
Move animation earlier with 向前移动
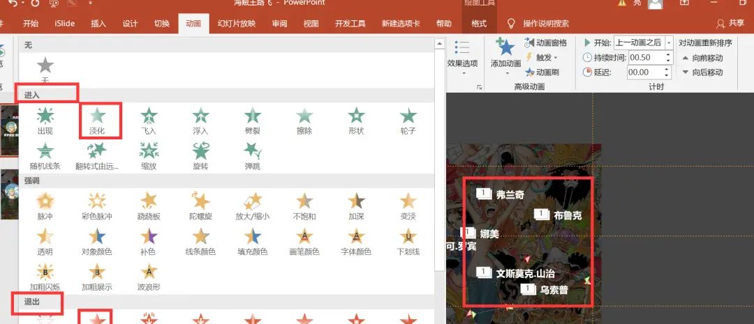pos(702,58)
